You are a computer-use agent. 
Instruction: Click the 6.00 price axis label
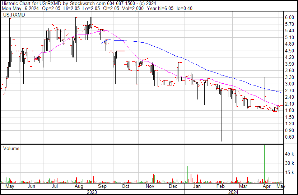tap(289, 18)
